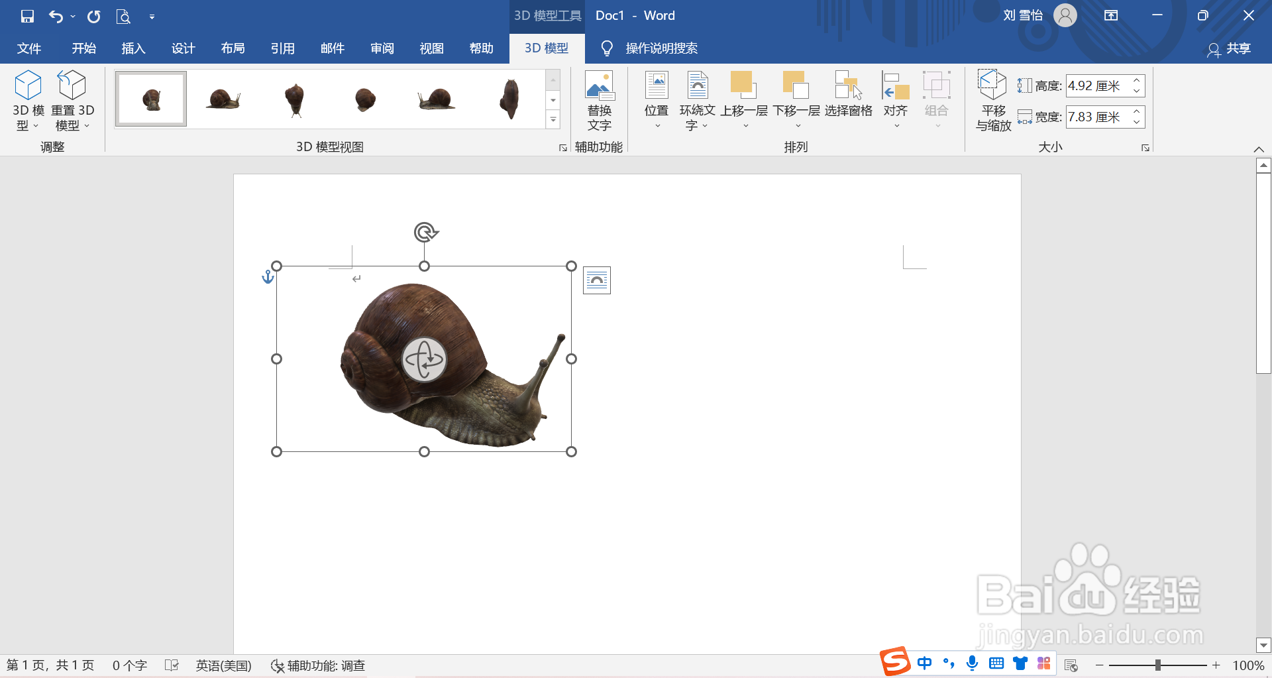1272x678 pixels.
Task: Click the zoom in plus button
Action: pos(1216,665)
